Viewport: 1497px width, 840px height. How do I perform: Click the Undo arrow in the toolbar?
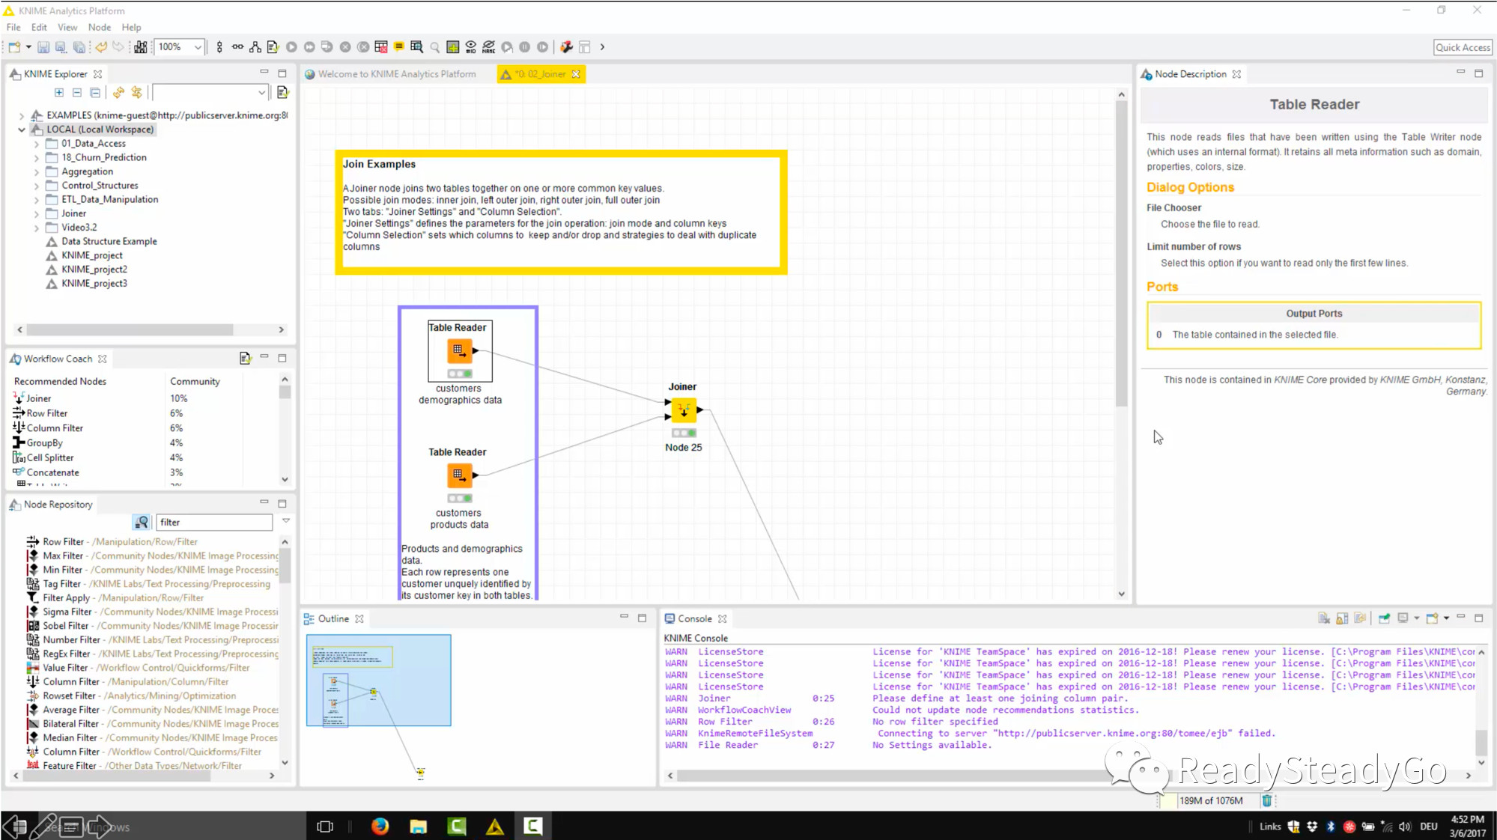point(100,47)
